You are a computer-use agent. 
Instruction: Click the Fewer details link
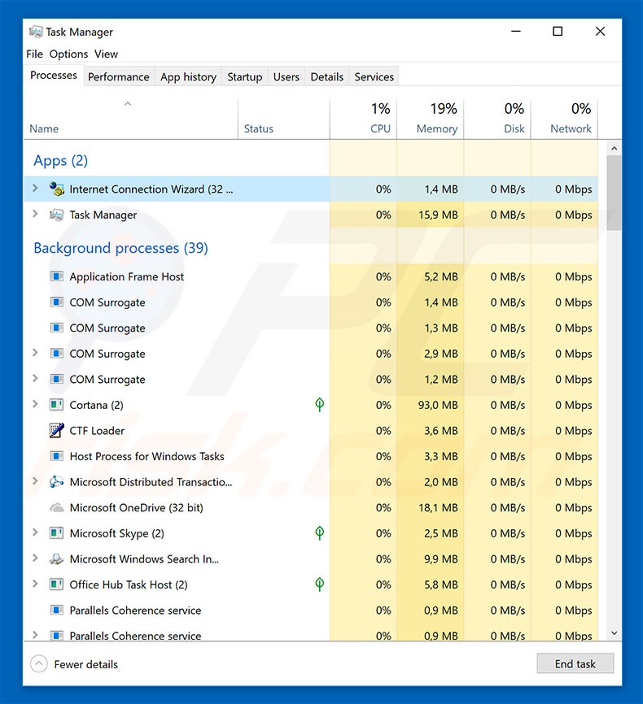(86, 664)
